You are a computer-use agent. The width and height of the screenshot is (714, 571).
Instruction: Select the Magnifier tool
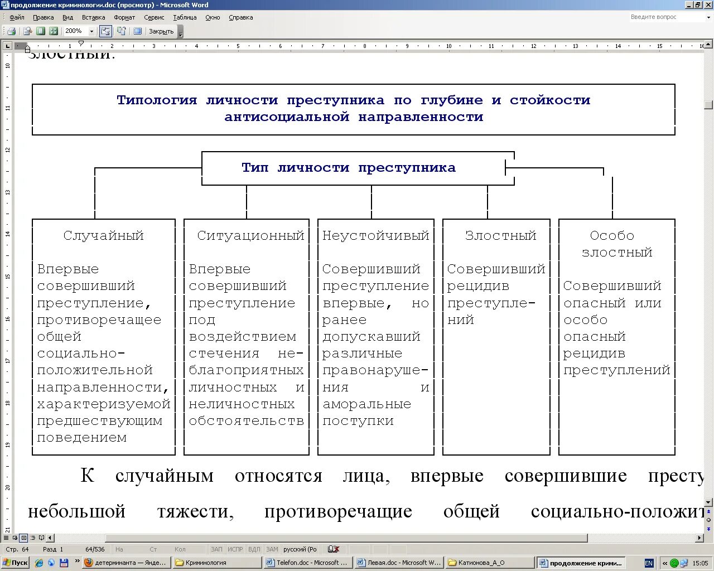coord(27,31)
